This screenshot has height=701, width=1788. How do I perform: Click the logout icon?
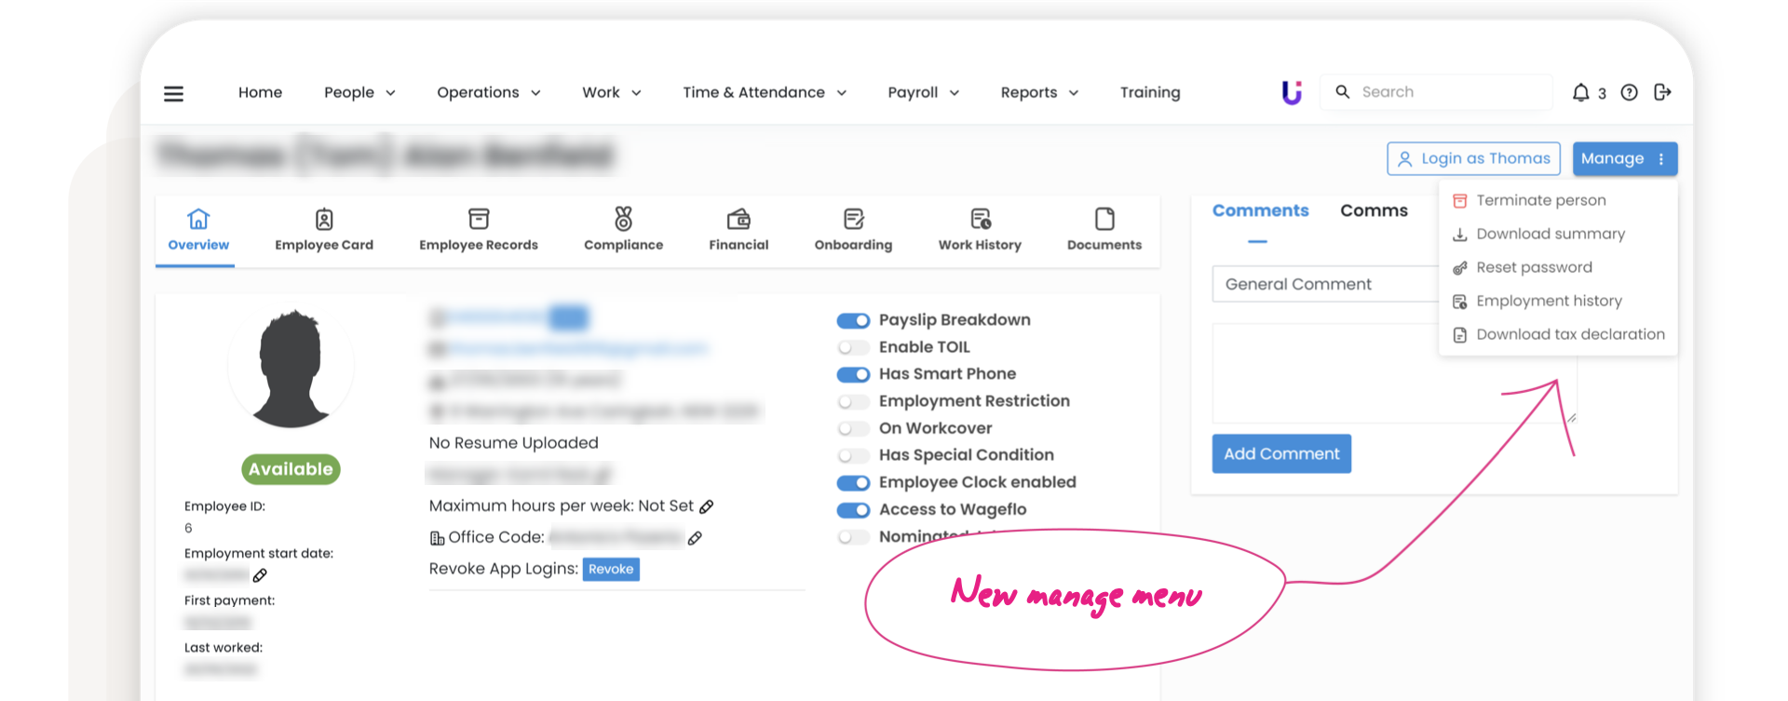click(x=1662, y=92)
